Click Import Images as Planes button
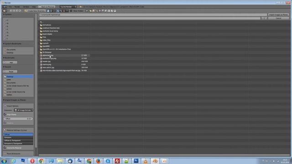 (278, 15)
